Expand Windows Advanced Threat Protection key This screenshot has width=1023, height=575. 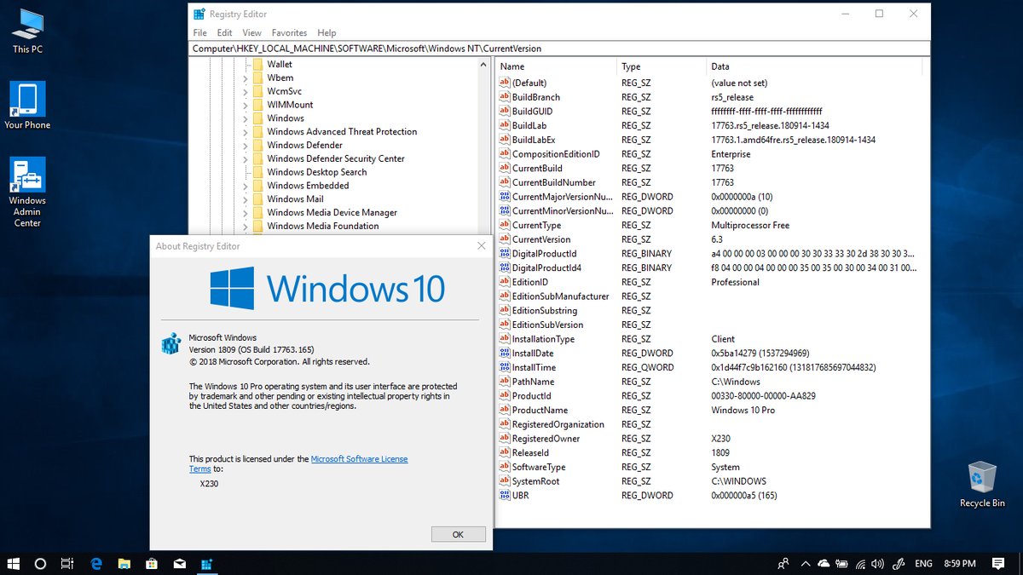[246, 132]
